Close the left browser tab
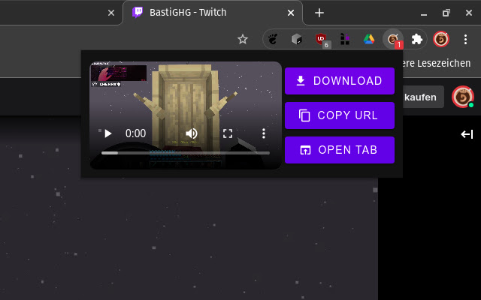 (111, 13)
